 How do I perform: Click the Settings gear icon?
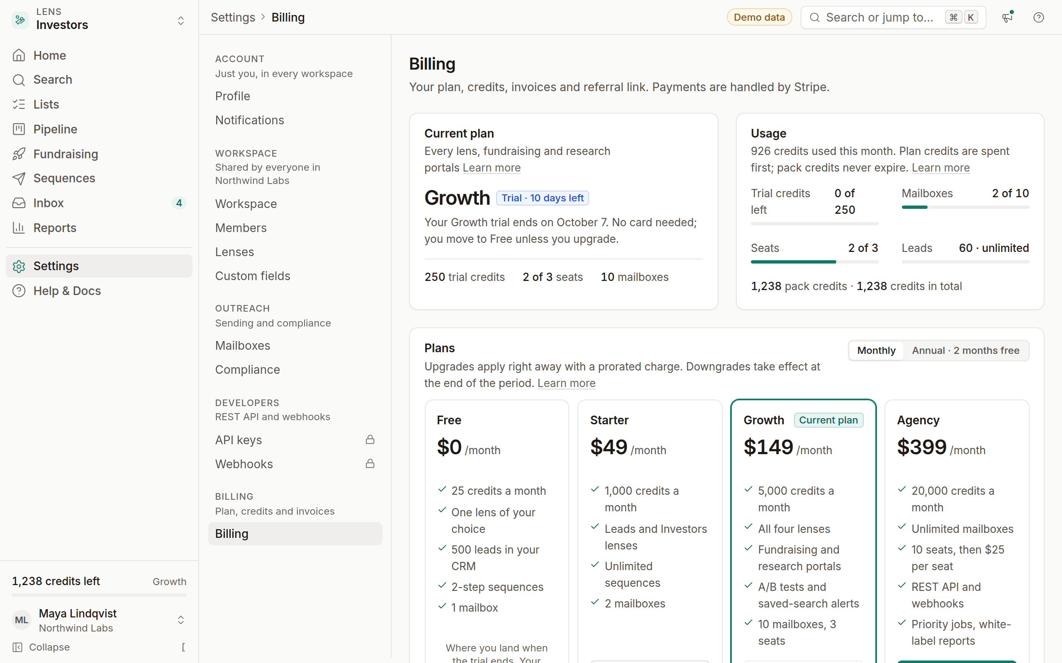[19, 266]
